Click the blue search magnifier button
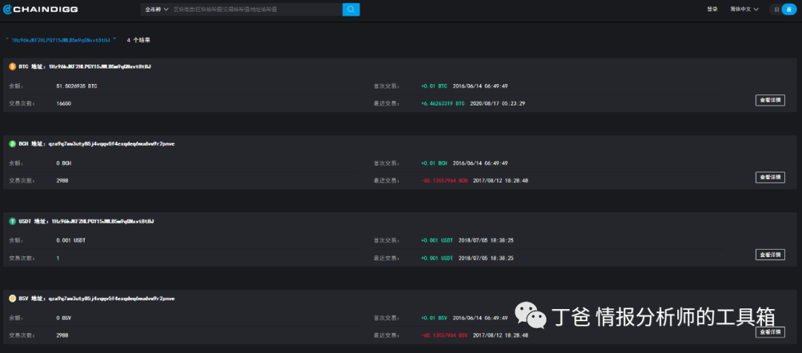The image size is (802, 353). (x=351, y=9)
